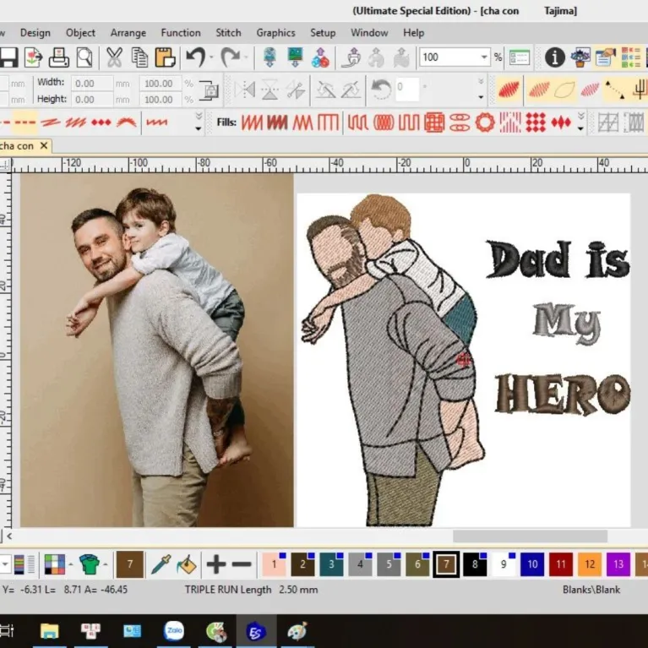Click the add color plus icon

[215, 564]
